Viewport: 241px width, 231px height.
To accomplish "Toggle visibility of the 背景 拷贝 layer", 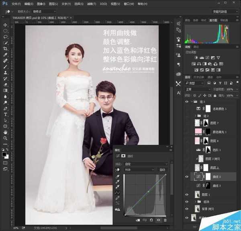I will tap(187, 209).
